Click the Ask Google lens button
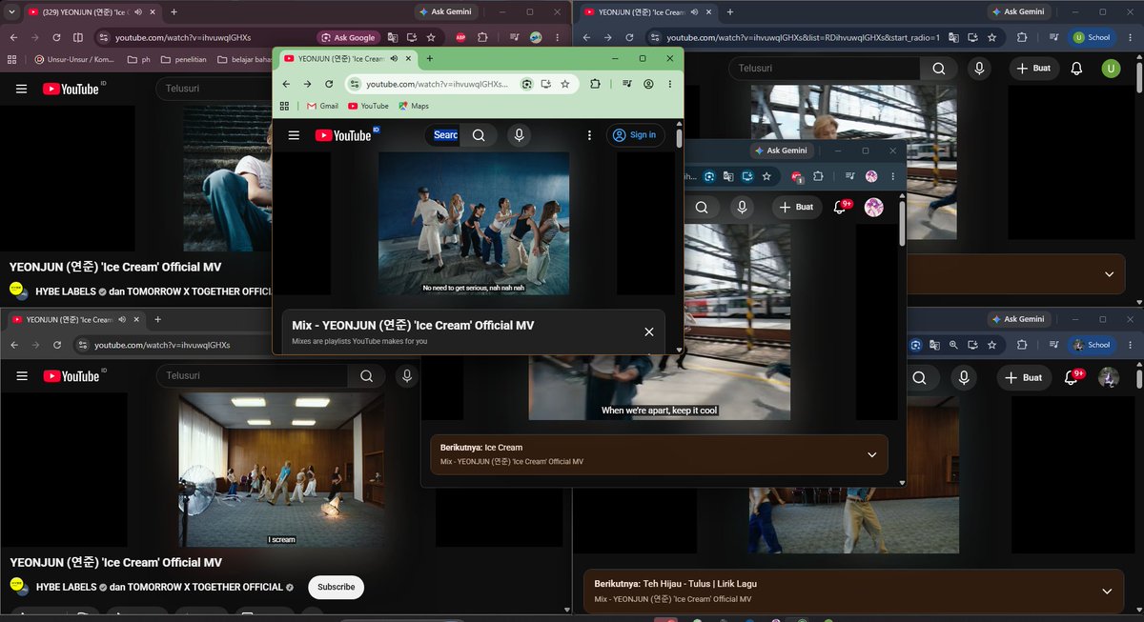 [x=348, y=37]
